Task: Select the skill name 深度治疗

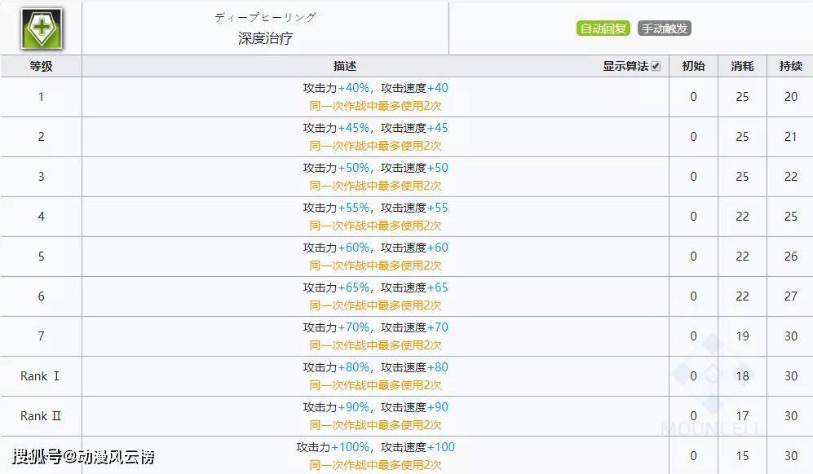Action: pyautogui.click(x=266, y=38)
